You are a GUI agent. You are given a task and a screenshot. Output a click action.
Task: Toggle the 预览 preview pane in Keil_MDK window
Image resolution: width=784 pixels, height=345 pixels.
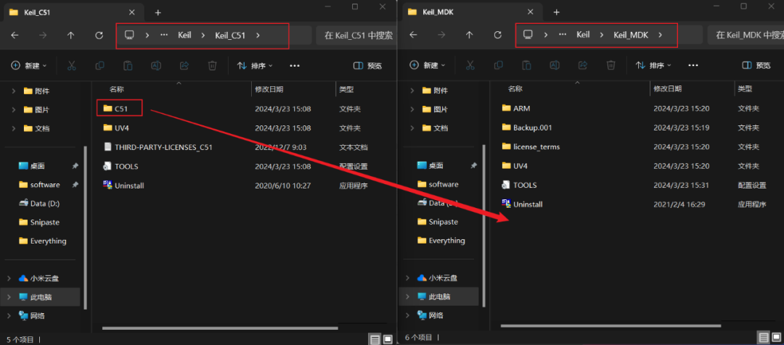point(756,65)
